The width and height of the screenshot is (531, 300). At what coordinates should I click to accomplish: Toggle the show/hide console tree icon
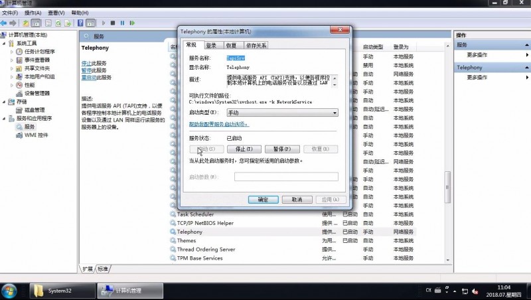tap(36, 23)
